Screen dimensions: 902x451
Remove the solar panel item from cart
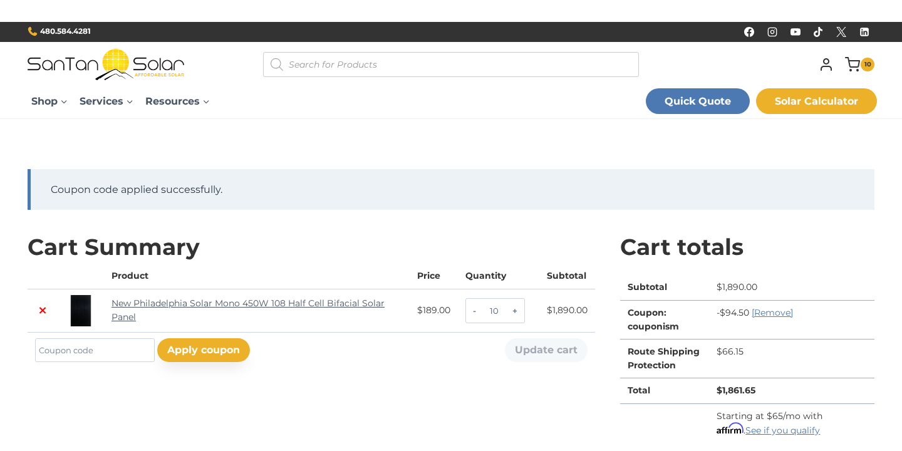point(43,311)
